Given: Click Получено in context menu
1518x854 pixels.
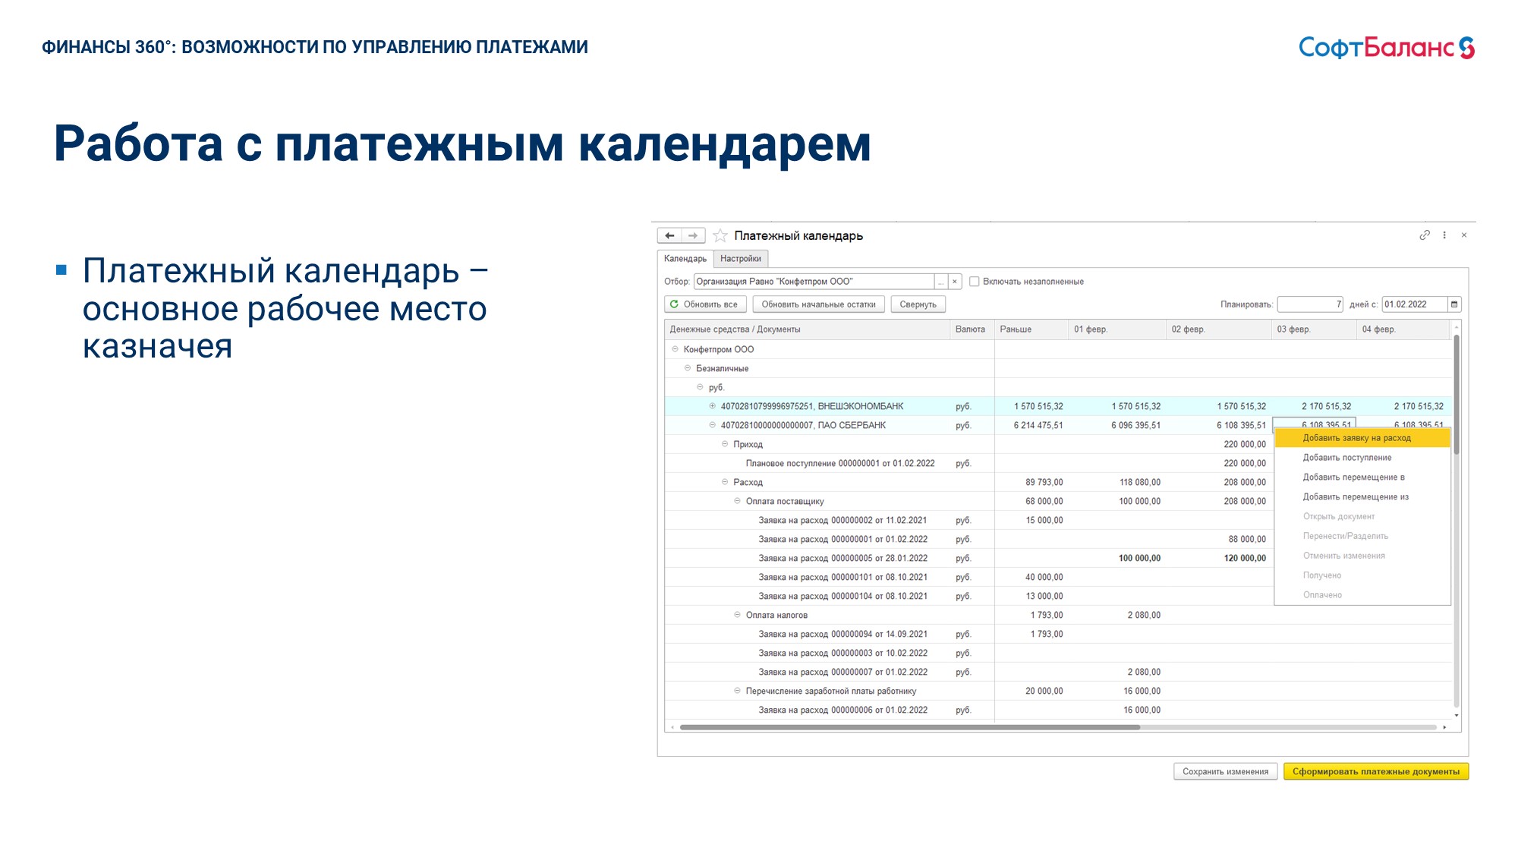Looking at the screenshot, I should coord(1362,576).
